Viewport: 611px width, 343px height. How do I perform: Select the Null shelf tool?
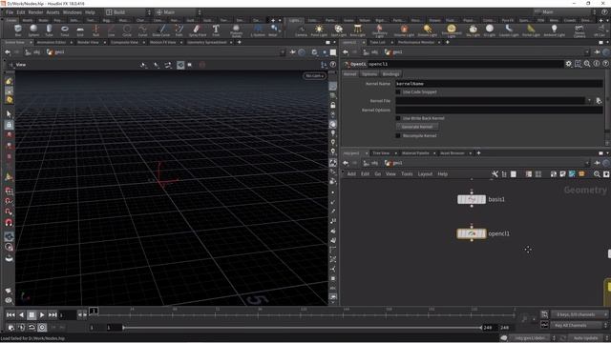click(95, 30)
